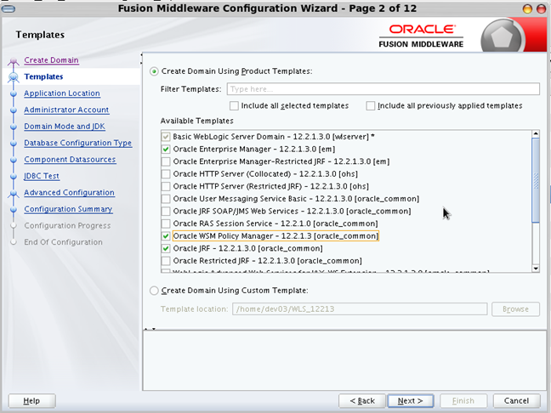Click the Create Domain step node icon
The height and width of the screenshot is (413, 551).
[x=14, y=61]
